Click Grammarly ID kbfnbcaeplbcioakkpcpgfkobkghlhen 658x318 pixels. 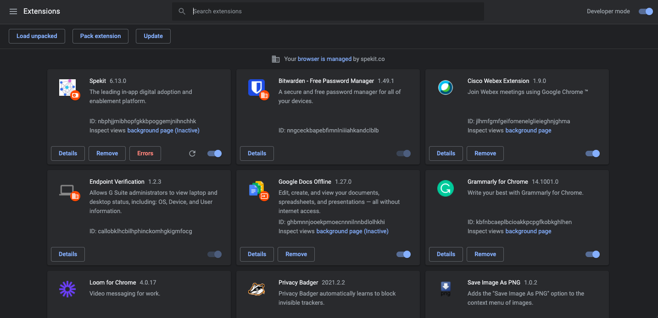coord(519,222)
